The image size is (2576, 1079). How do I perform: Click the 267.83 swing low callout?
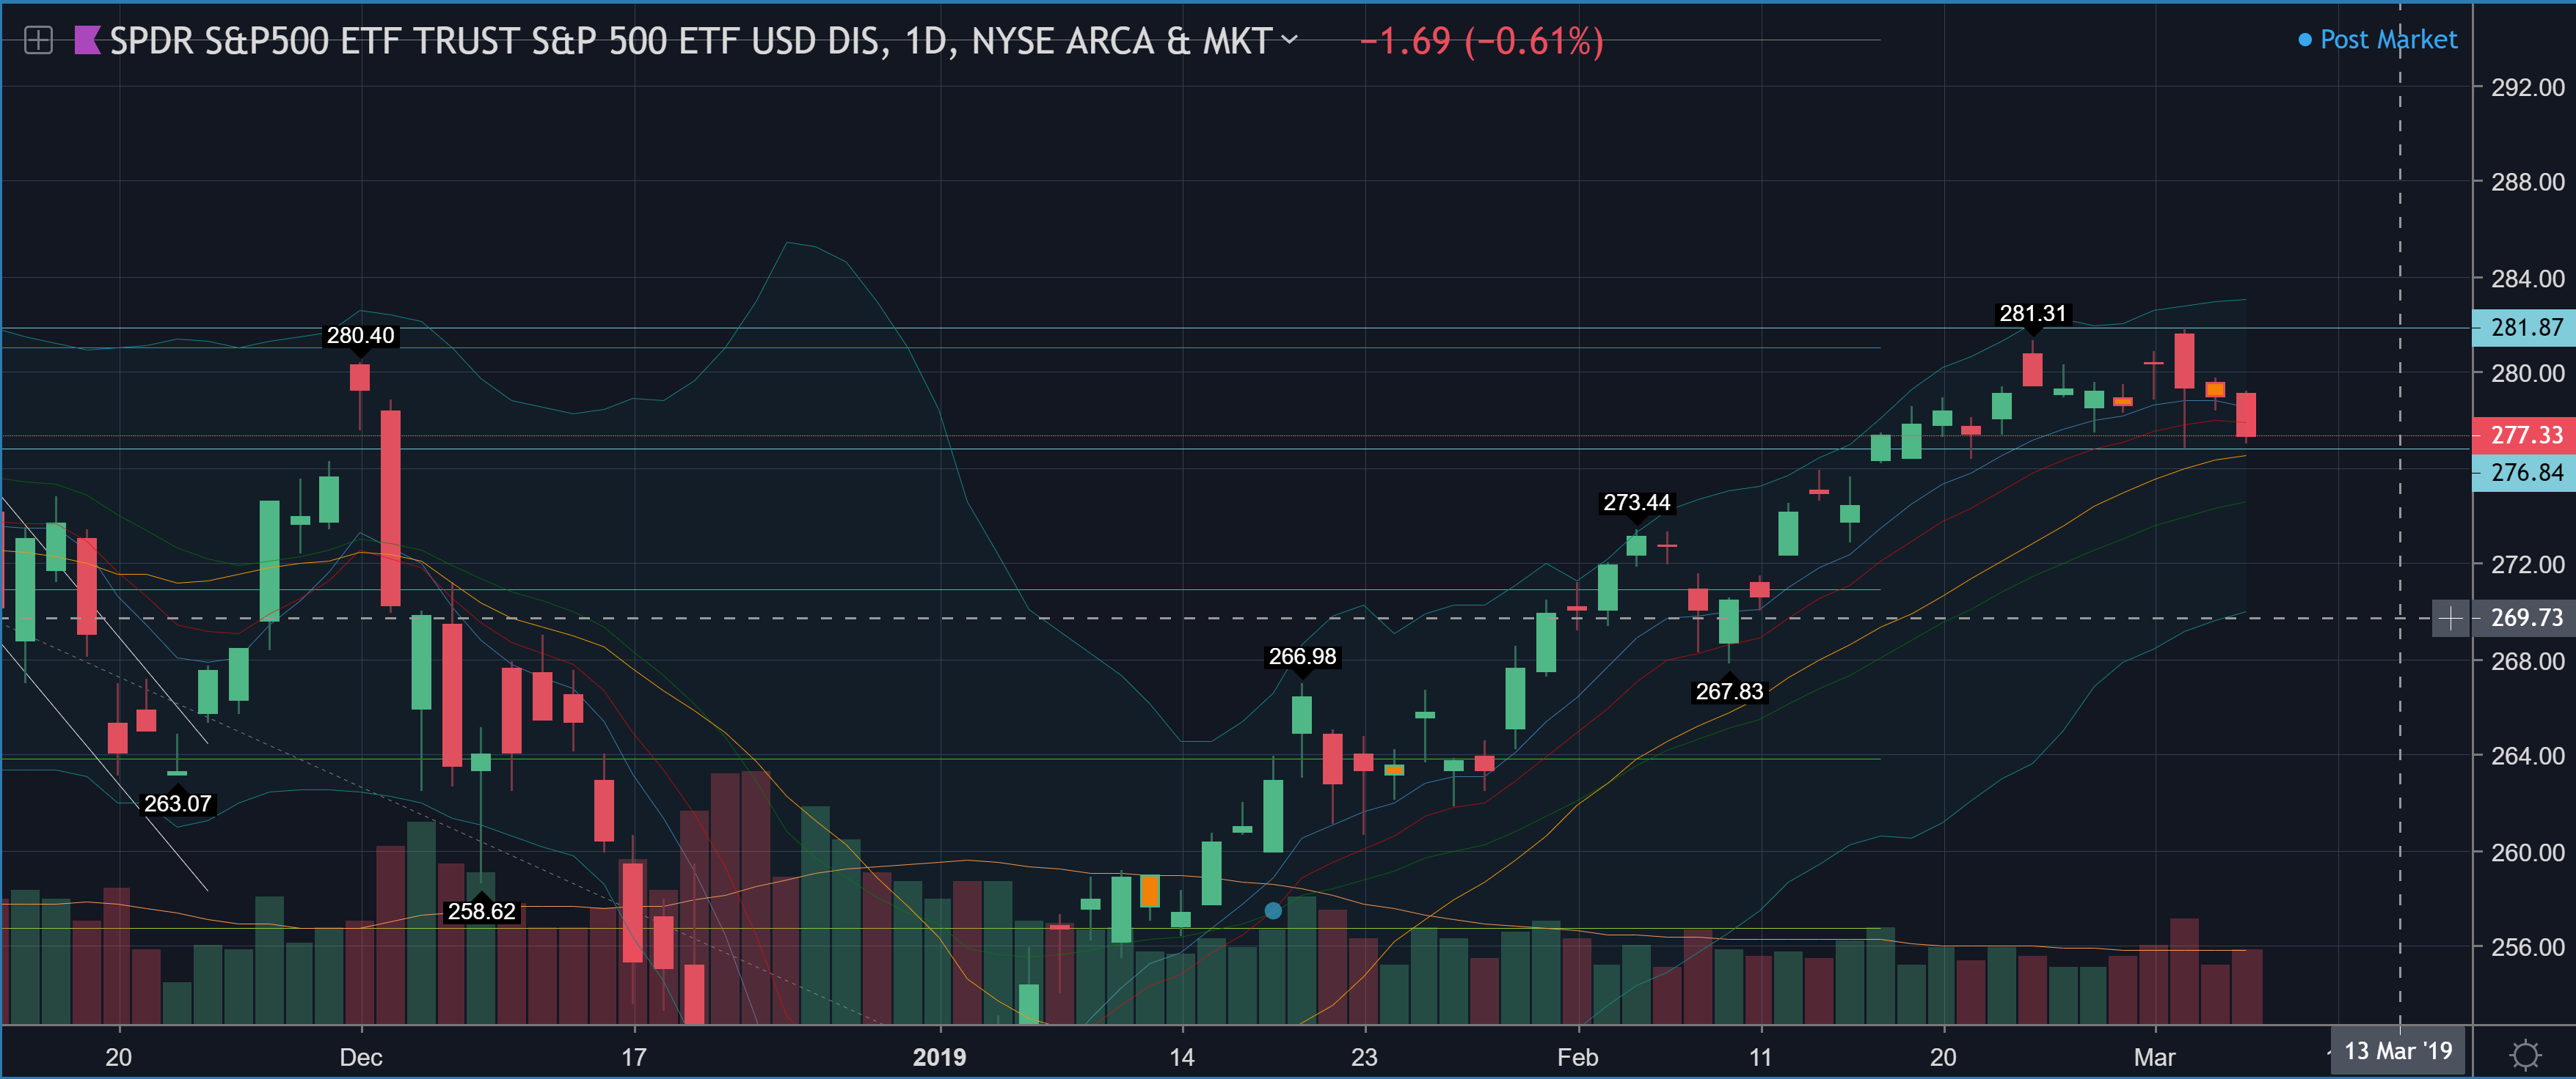click(x=1729, y=691)
